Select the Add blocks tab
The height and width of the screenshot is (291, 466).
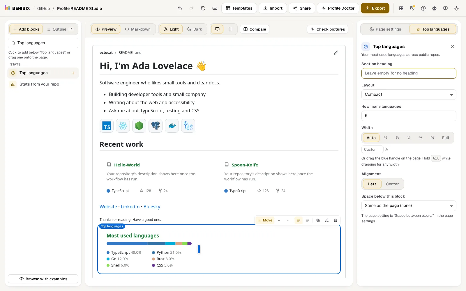click(x=26, y=29)
